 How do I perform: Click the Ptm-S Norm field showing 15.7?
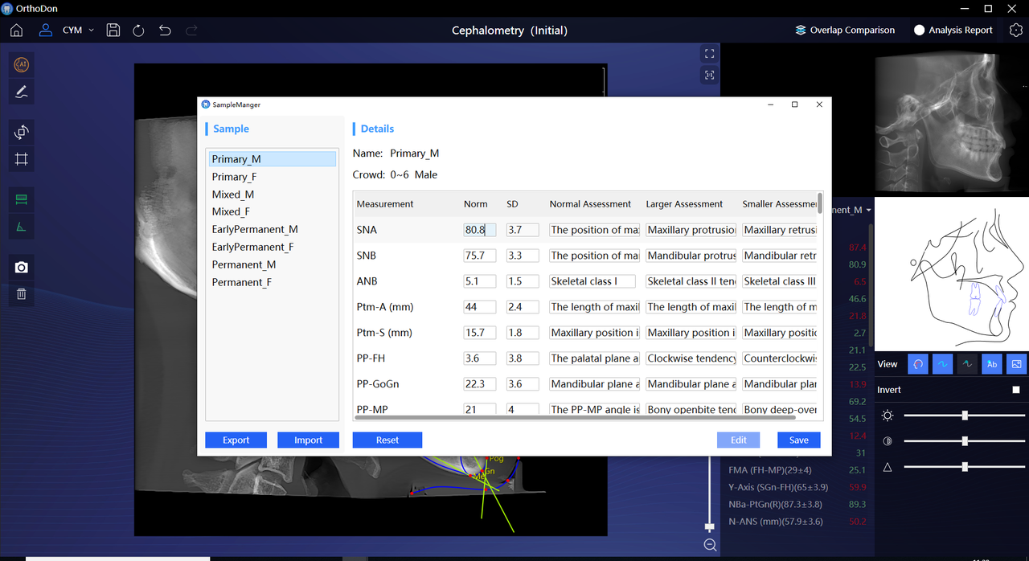[480, 333]
